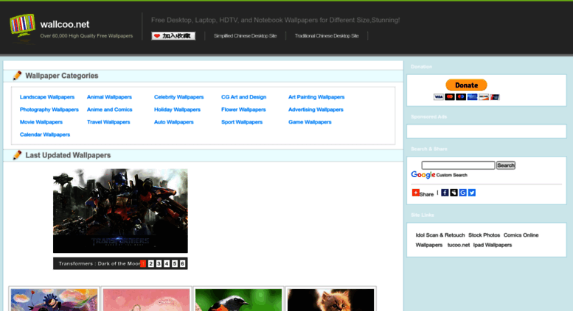Image resolution: width=573 pixels, height=311 pixels.
Task: Click the red plus Share icon
Action: pyautogui.click(x=415, y=193)
